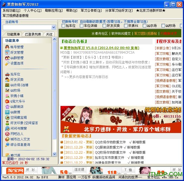The image size is (184, 181).
Task: Open the QQ微博 icon in sidebar
Action: (x=7, y=112)
